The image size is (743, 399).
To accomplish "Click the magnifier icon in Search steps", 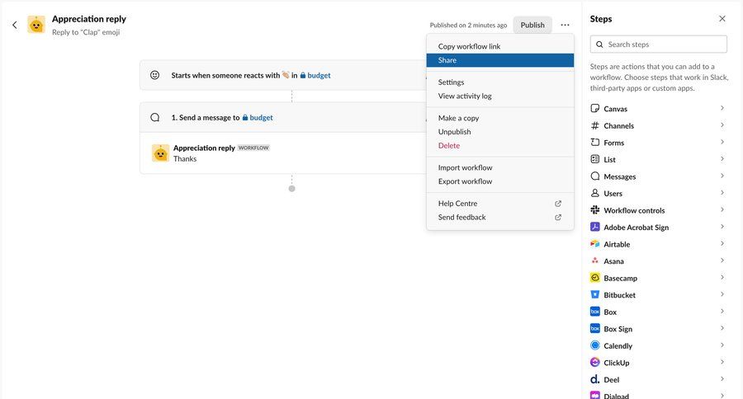I will pyautogui.click(x=599, y=45).
